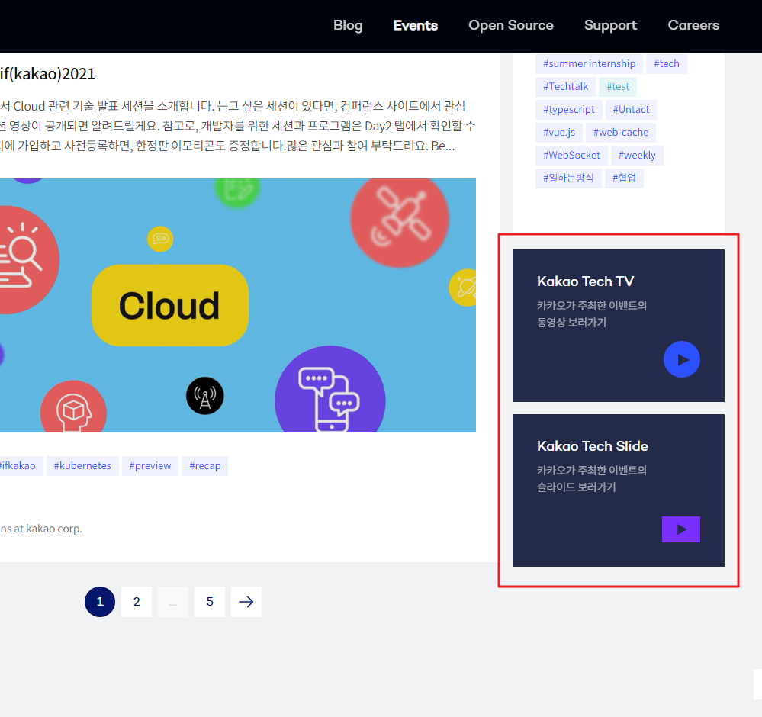Filter by #Techtalk tag
Image resolution: width=762 pixels, height=717 pixels.
[x=565, y=86]
